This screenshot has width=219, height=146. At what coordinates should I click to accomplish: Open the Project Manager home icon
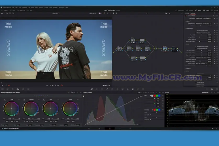click(x=212, y=129)
